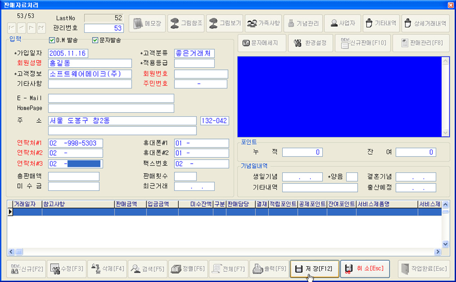Toggle the 문자발송 checkbox

point(95,40)
